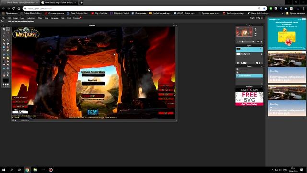Click the lock icon on Background layer

(x=261, y=54)
